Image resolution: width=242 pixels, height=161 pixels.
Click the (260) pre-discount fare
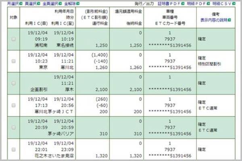click(102, 99)
